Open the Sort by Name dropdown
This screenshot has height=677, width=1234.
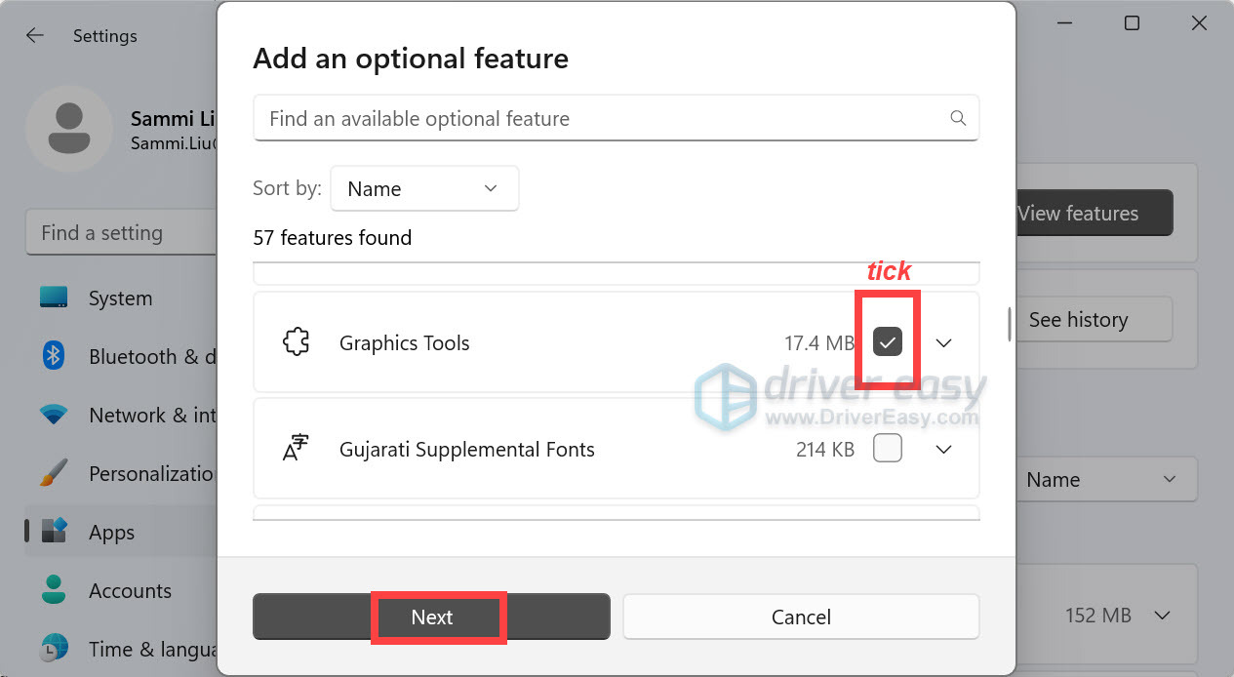[x=424, y=188]
